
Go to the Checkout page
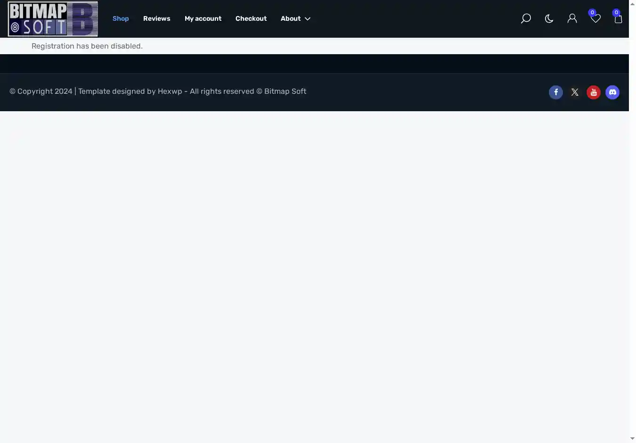tap(251, 19)
